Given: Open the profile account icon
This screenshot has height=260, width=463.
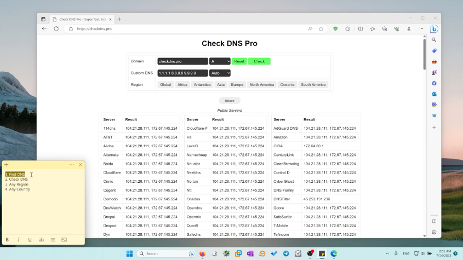Looking at the screenshot, I should [x=409, y=28].
